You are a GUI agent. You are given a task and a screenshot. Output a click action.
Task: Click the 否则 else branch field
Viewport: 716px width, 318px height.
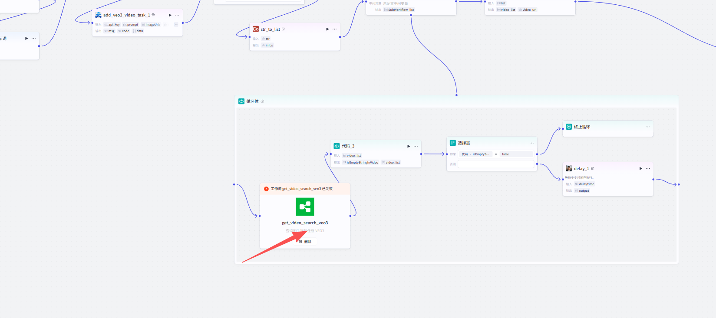pyautogui.click(x=495, y=164)
